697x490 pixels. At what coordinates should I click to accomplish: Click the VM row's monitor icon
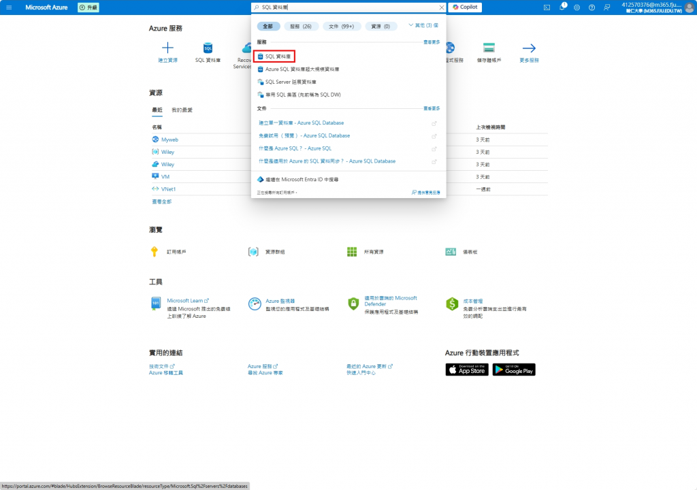[155, 176]
